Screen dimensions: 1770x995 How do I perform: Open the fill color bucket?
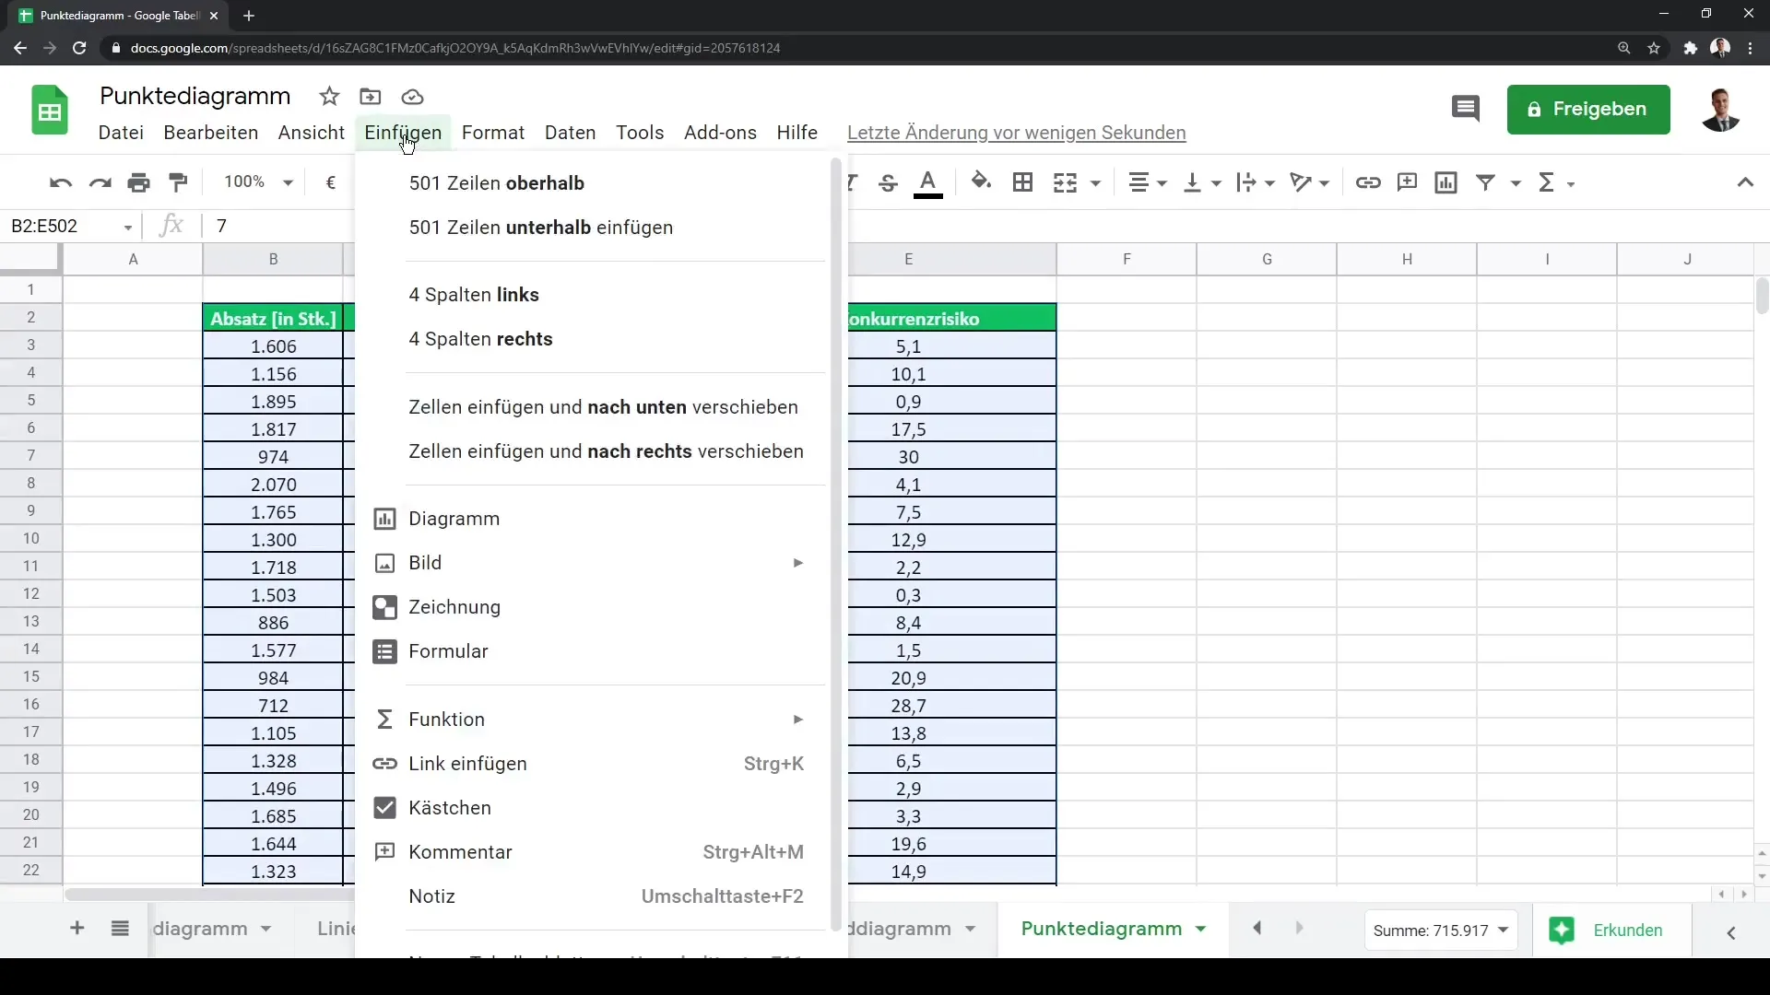[981, 182]
